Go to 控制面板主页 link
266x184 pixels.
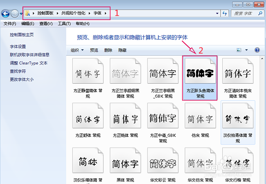click(22, 35)
